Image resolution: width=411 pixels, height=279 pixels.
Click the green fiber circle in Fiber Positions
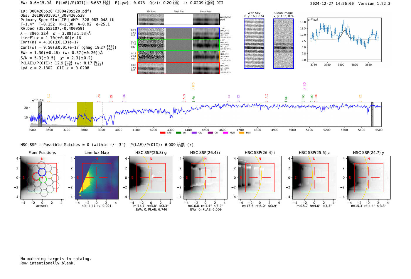[43, 179]
